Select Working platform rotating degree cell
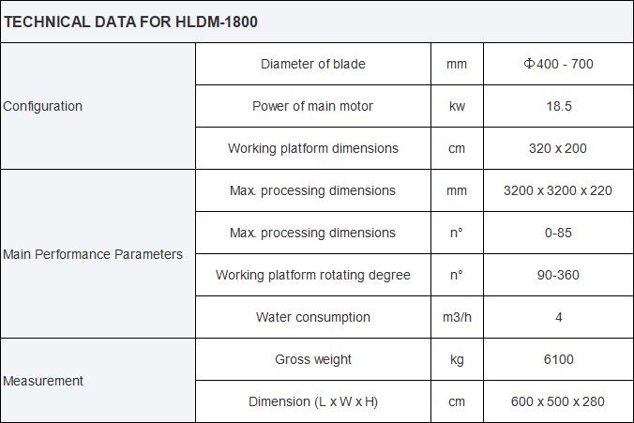Image resolution: width=634 pixels, height=423 pixels. click(x=313, y=275)
